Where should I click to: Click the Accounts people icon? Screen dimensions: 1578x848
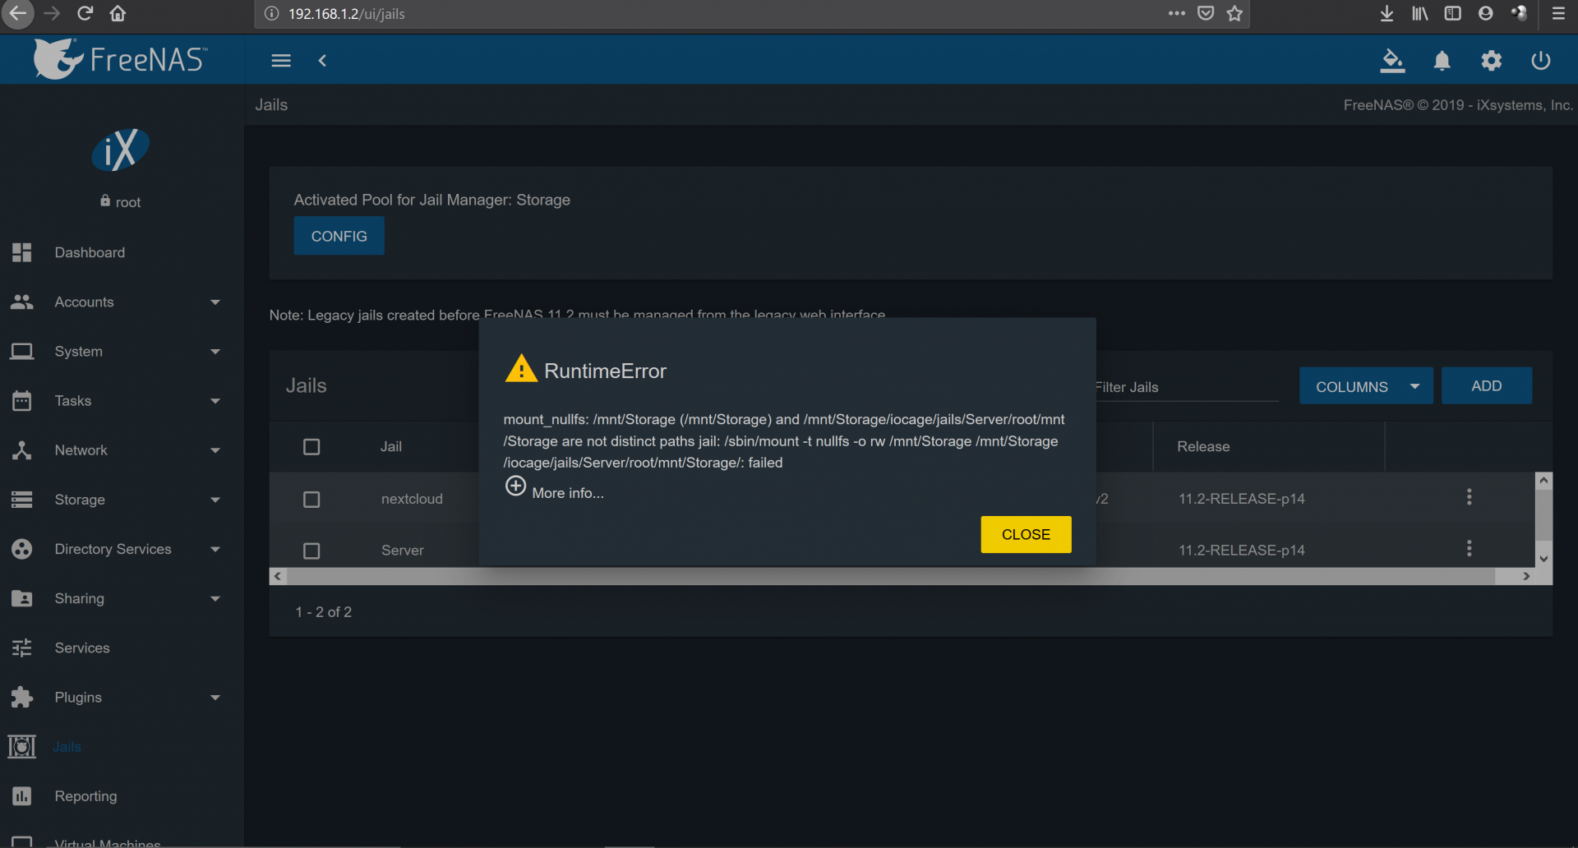click(22, 302)
